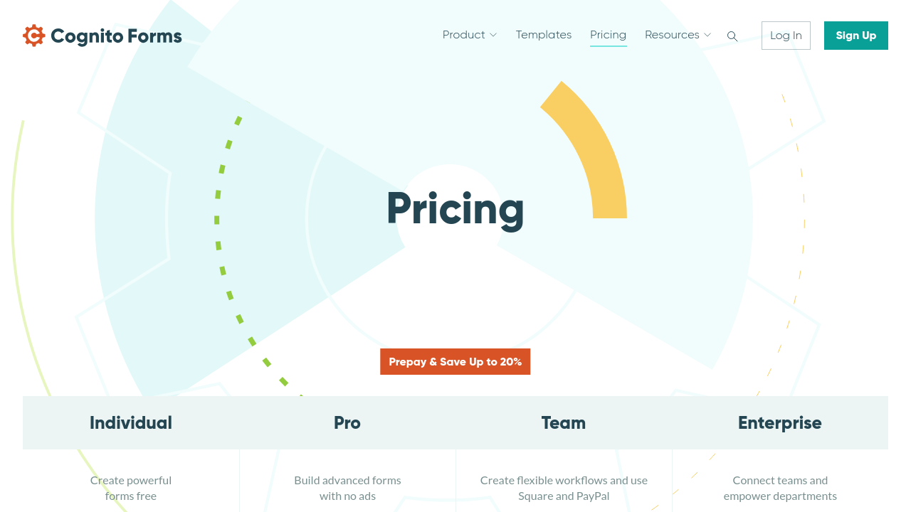Image resolution: width=911 pixels, height=512 pixels.
Task: Click the Cognito Forms gear logo icon
Action: (34, 36)
